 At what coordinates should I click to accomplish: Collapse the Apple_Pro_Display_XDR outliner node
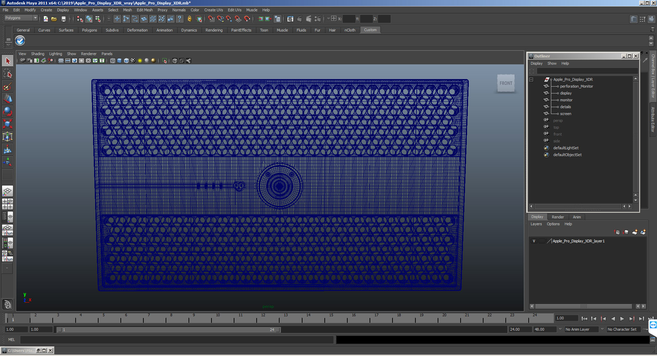[x=531, y=79]
